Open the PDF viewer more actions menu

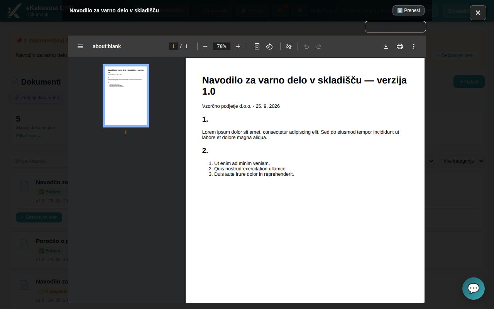(414, 46)
